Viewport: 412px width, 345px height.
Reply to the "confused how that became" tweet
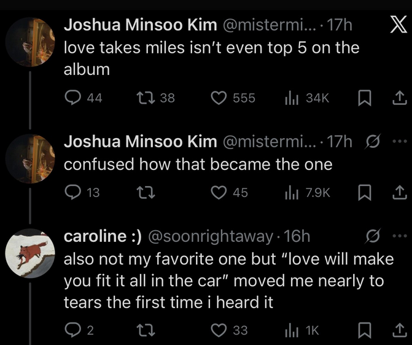(74, 193)
